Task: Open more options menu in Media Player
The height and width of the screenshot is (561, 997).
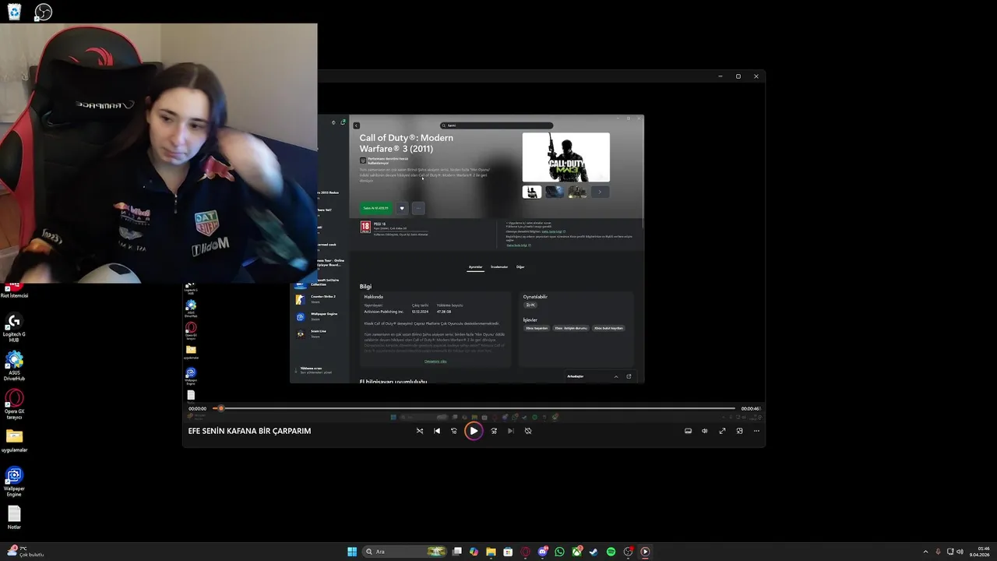Action: point(756,431)
